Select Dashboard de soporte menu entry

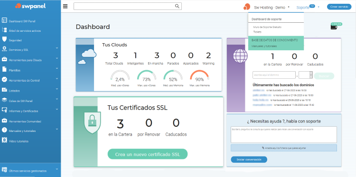tap(267, 19)
